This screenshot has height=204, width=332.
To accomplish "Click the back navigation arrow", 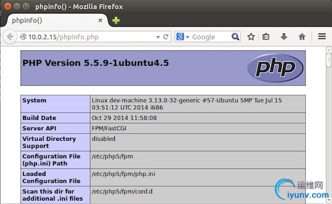I will [x=10, y=37].
